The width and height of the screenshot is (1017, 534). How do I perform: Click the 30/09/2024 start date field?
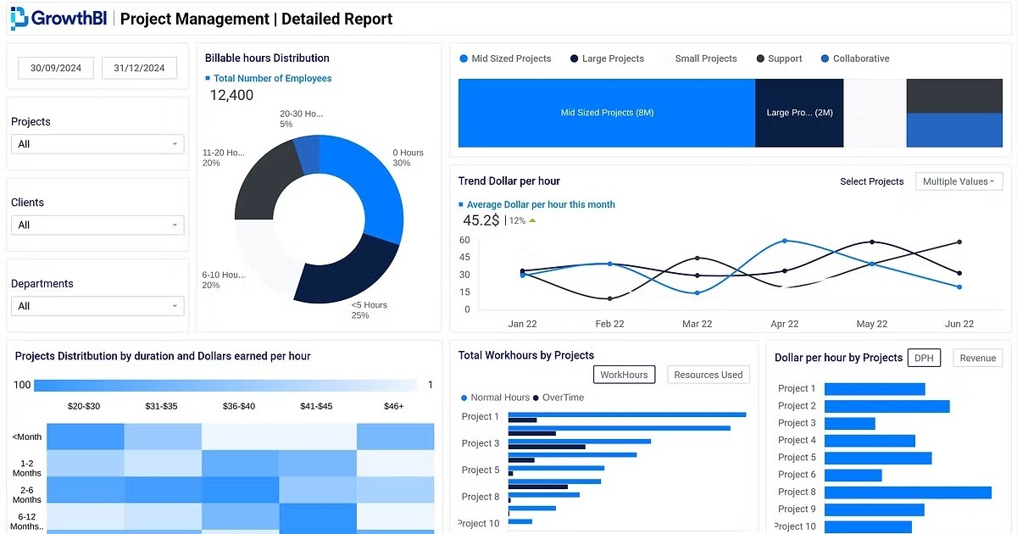[55, 68]
